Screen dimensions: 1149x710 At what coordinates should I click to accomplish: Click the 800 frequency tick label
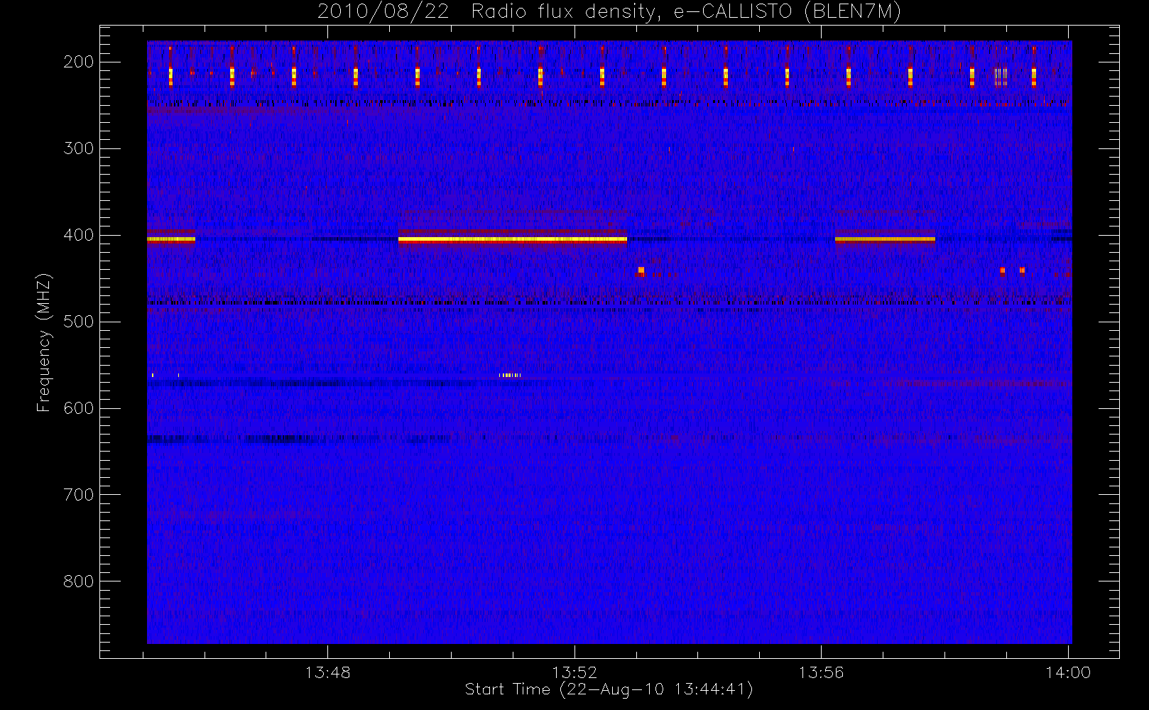tap(79, 581)
